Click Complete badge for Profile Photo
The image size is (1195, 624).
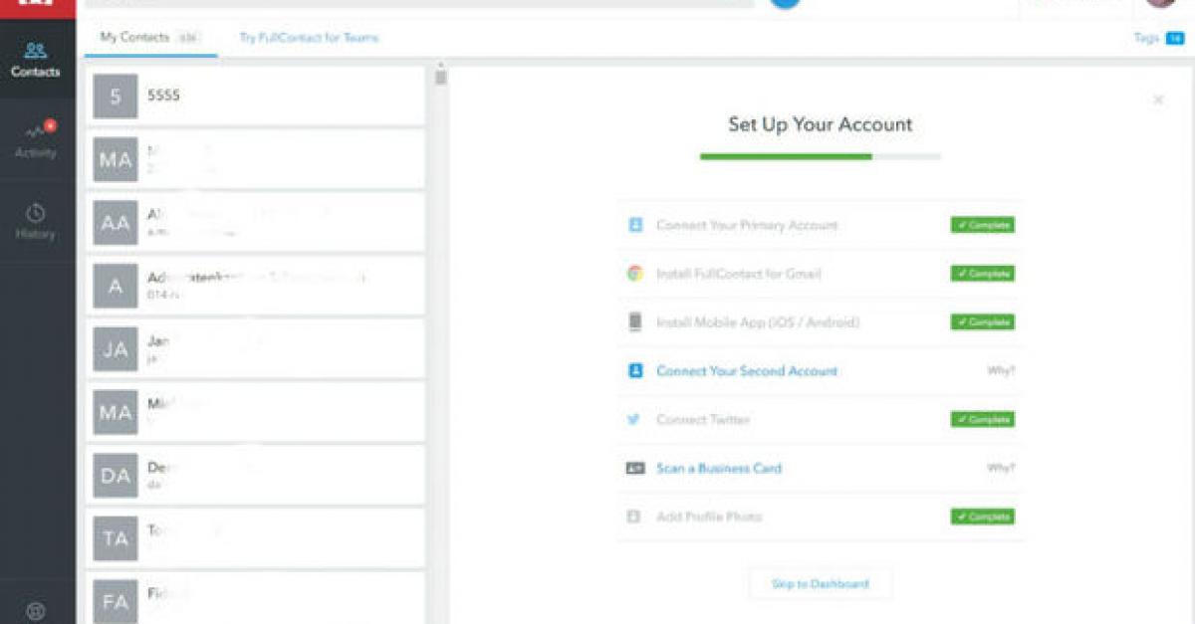982,518
